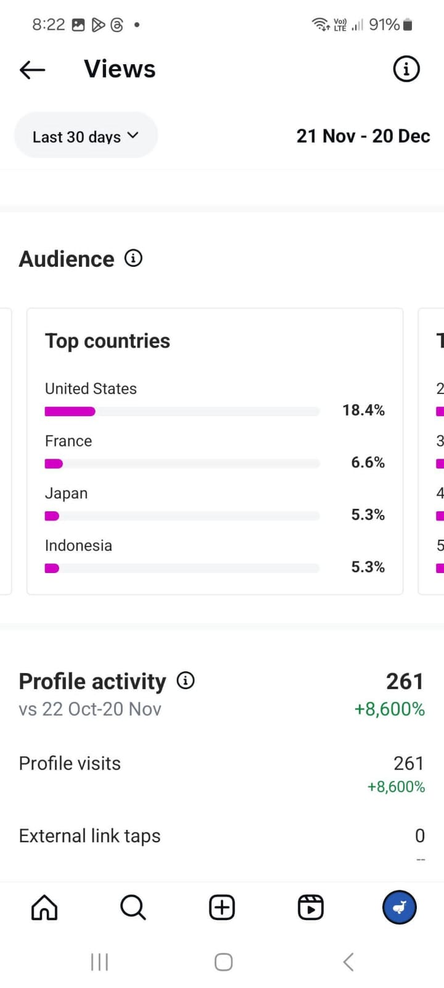The image size is (444, 988).
Task: Tap the Indonesia country entry
Action: (78, 546)
